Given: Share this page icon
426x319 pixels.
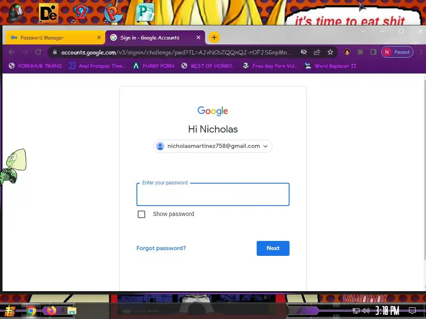Looking at the screenshot, I should pyautogui.click(x=317, y=52).
